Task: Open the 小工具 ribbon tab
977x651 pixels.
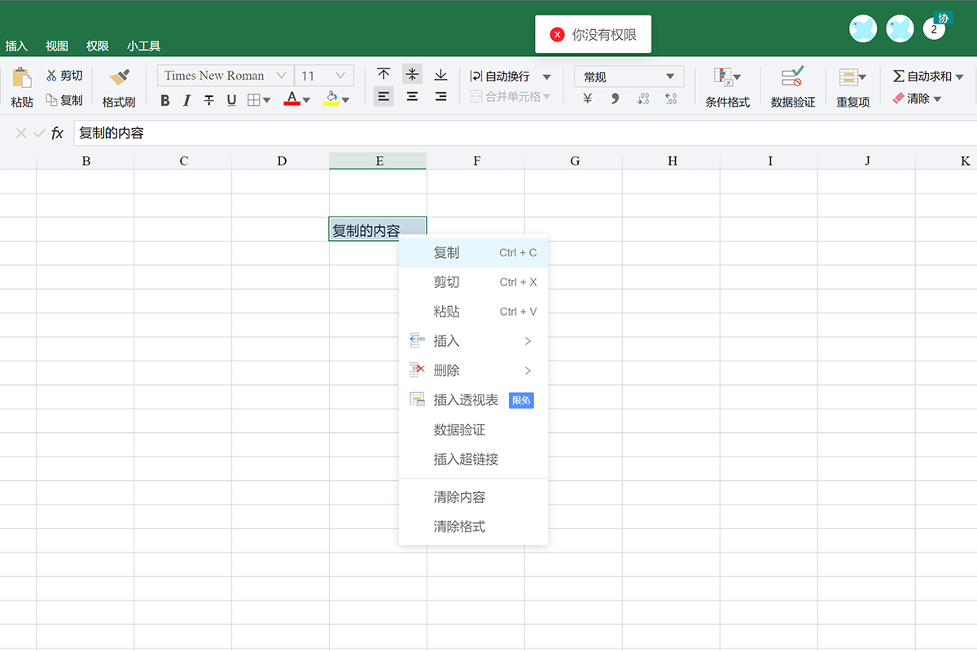Action: [x=144, y=46]
